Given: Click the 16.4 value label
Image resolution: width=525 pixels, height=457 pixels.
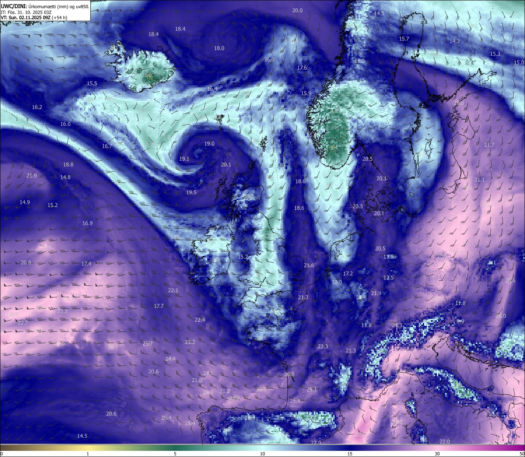Looking at the screenshot, I should click(212, 89).
